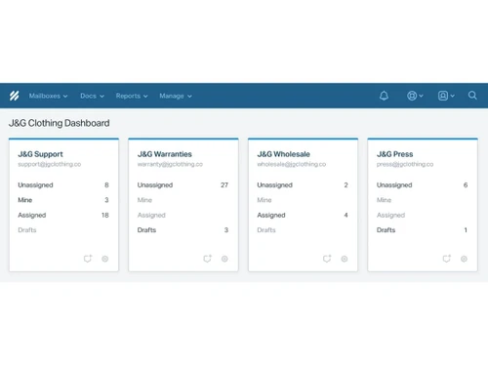Open settings gear on J&G Support card
The width and height of the screenshot is (488, 366).
click(x=104, y=259)
